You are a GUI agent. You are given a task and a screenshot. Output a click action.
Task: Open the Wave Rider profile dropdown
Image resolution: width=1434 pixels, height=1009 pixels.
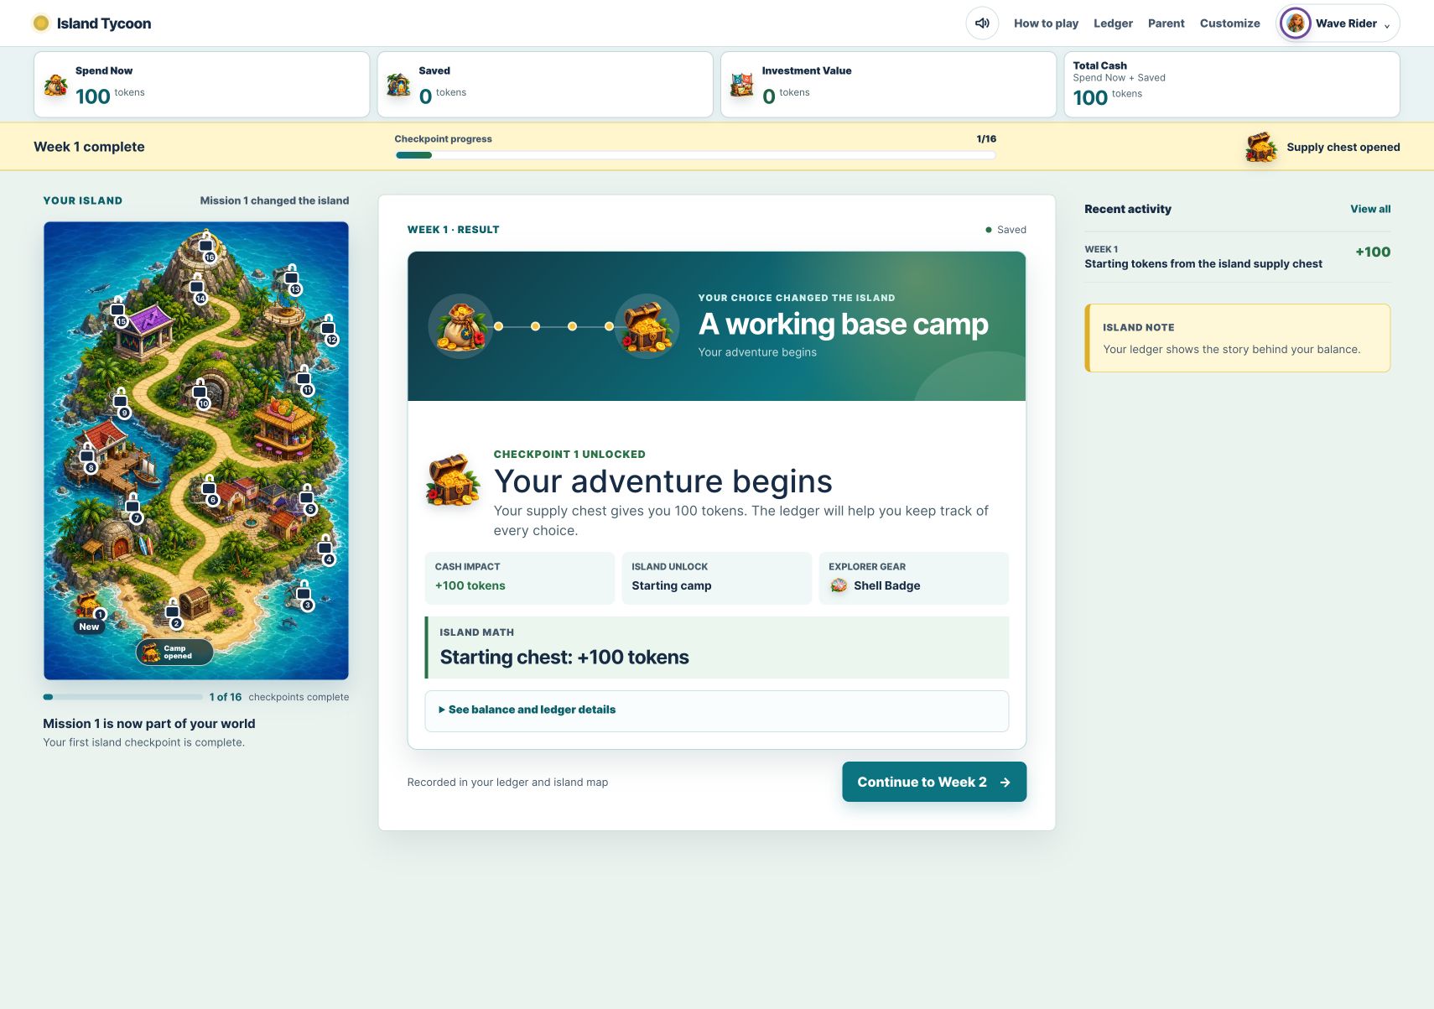tap(1338, 23)
